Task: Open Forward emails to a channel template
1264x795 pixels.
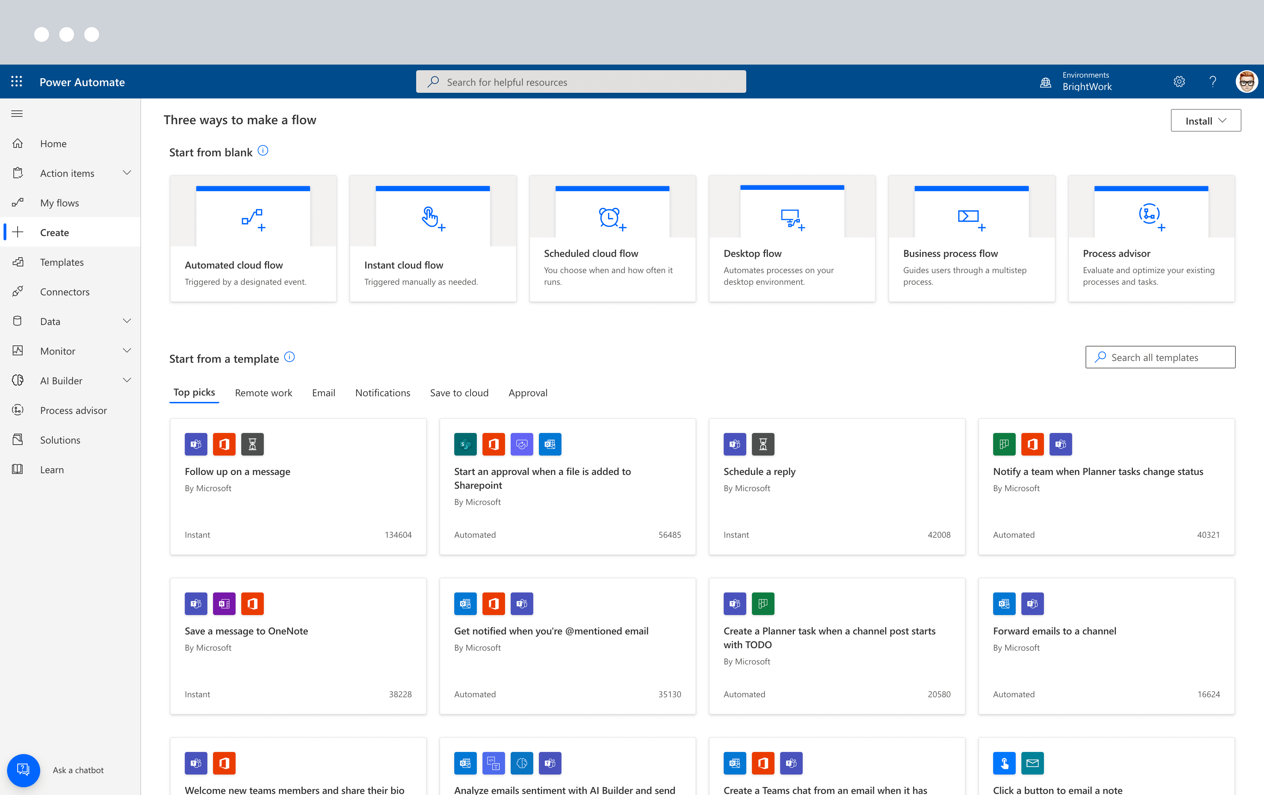Action: coord(1106,646)
